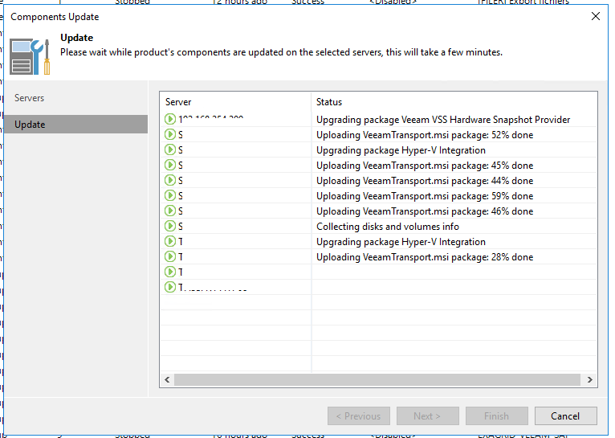
Task: Select 'Uploading VeeamTransport.msi package: 28% done'
Action: pyautogui.click(x=425, y=257)
